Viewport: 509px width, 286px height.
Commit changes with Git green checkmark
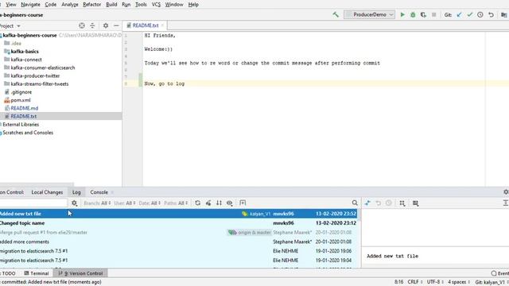(x=470, y=14)
